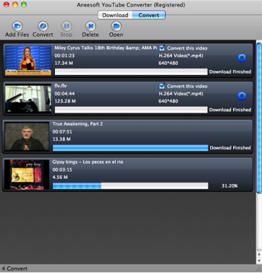Click the scrollbar down arrow

click(259, 261)
